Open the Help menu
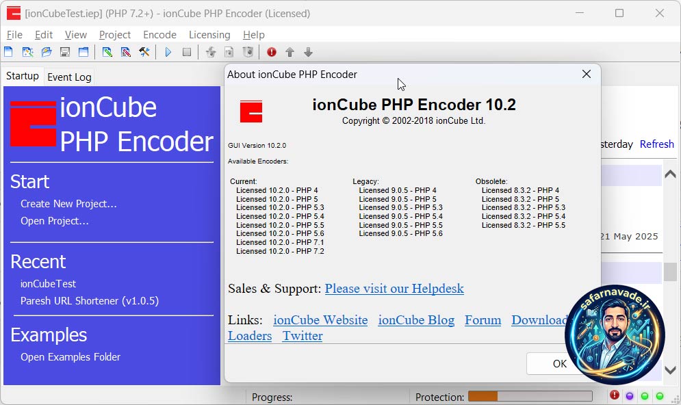The image size is (681, 405). click(x=254, y=35)
